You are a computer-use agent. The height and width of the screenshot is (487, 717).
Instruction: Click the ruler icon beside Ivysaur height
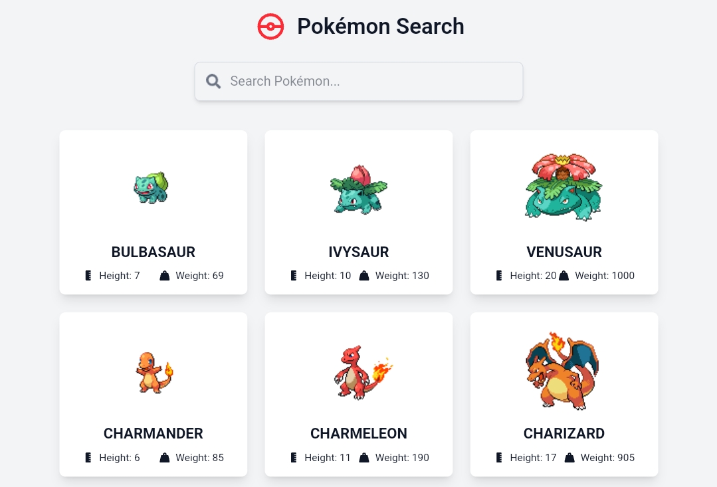pos(294,276)
